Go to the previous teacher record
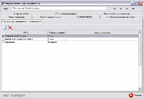144x99 pixels. tap(121, 9)
